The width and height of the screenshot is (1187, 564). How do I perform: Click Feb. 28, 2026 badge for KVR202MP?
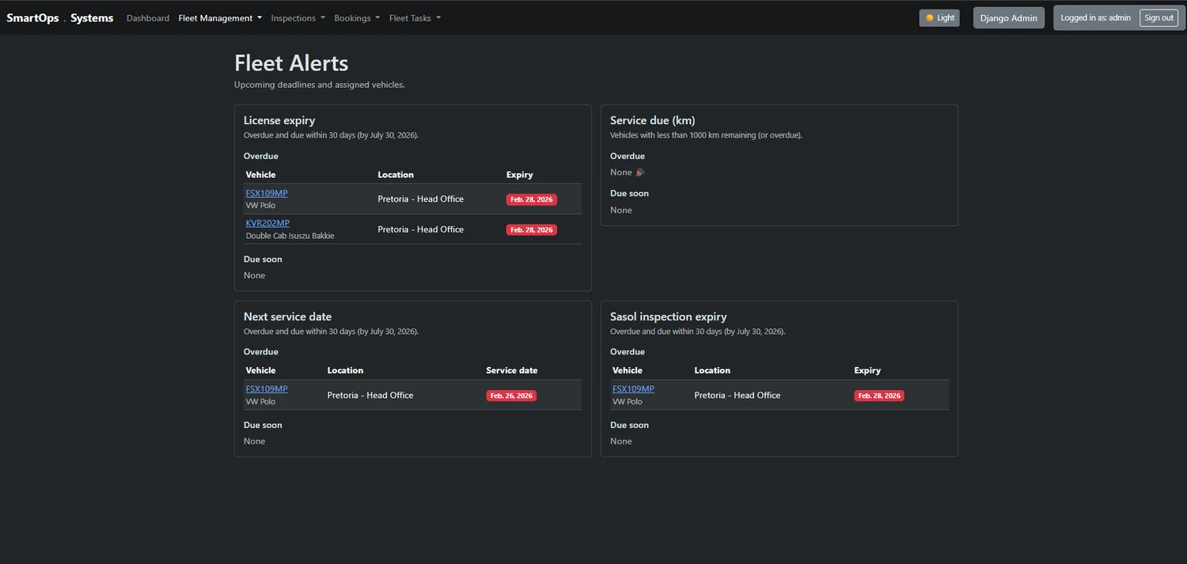tap(532, 229)
